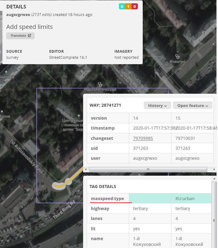Select the StreetComplete 16.1 editor text
The height and width of the screenshot is (248, 218).
click(x=68, y=58)
